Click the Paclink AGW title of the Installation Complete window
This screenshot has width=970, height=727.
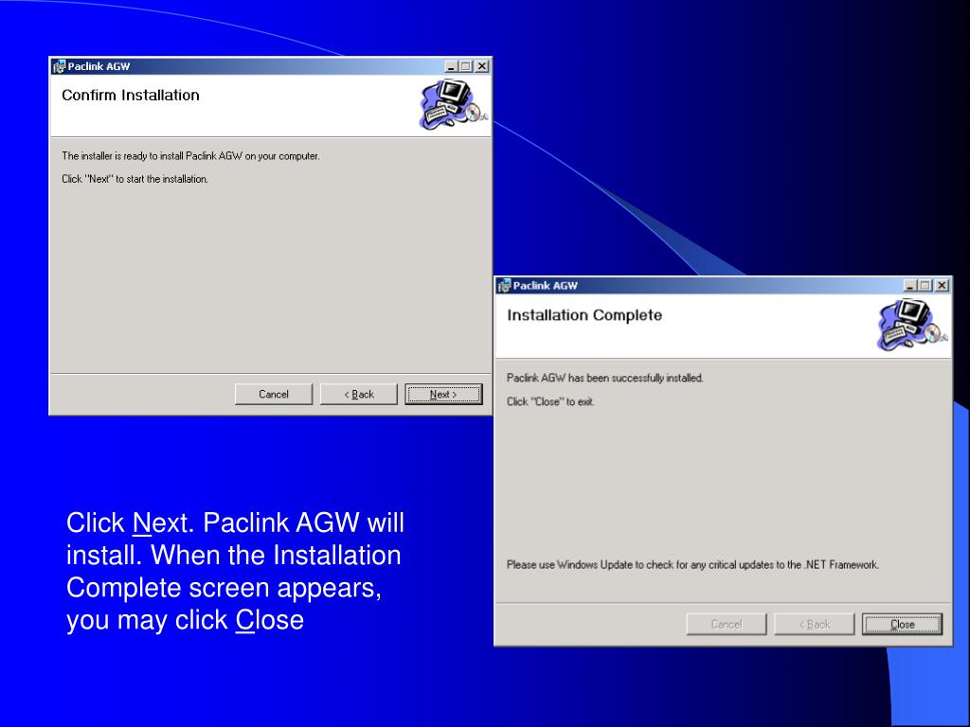(545, 286)
